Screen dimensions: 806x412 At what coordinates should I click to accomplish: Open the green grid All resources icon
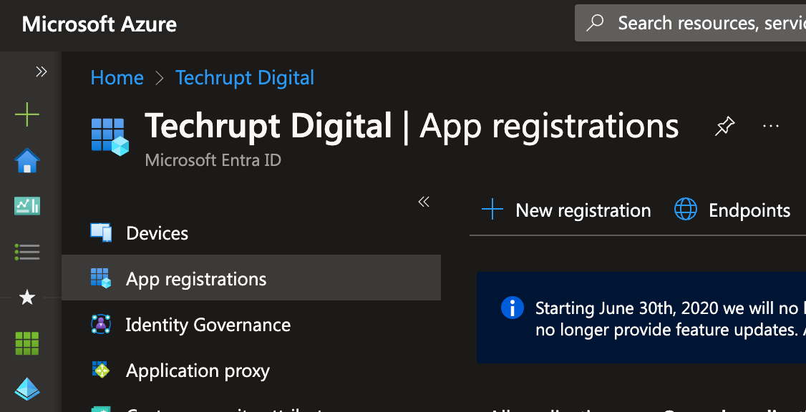tap(27, 343)
